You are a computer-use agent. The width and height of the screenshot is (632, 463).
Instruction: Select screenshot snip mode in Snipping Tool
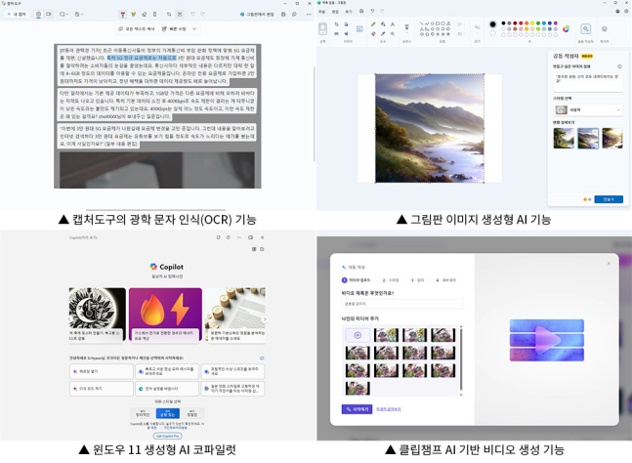[x=38, y=14]
